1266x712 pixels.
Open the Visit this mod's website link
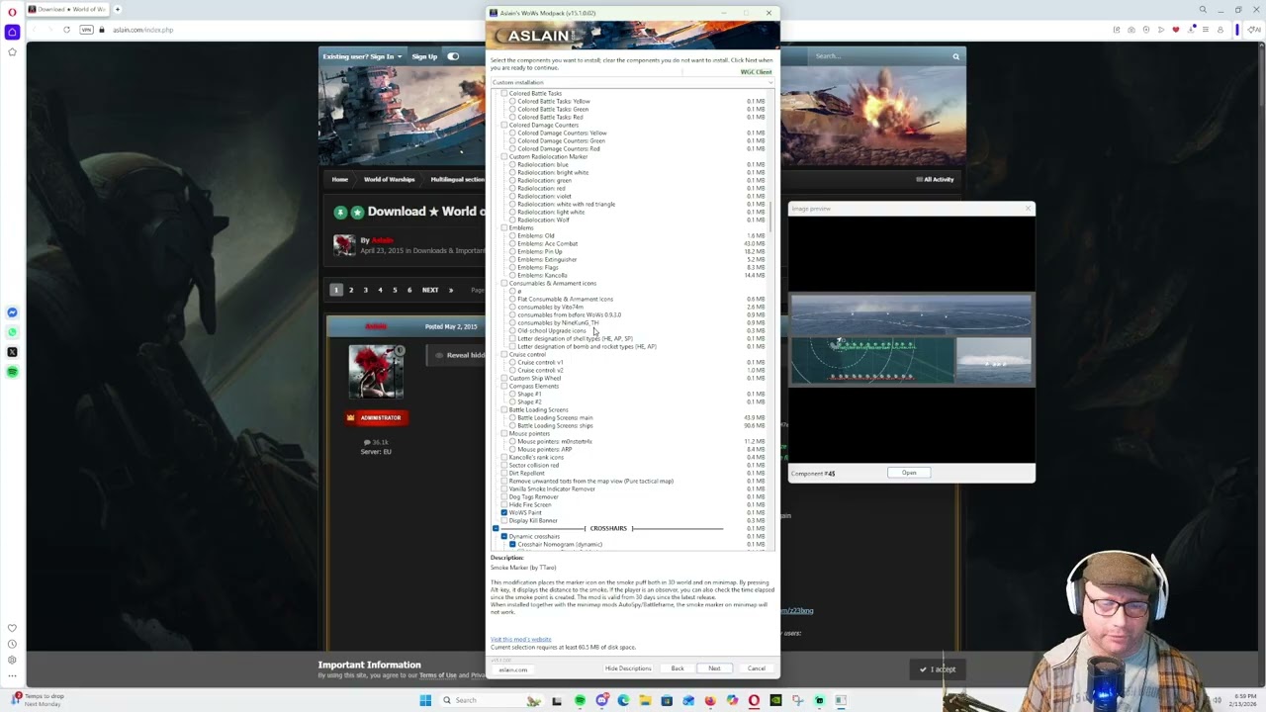pos(521,639)
